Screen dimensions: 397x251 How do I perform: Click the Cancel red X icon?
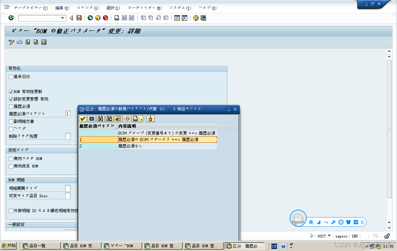105,18
